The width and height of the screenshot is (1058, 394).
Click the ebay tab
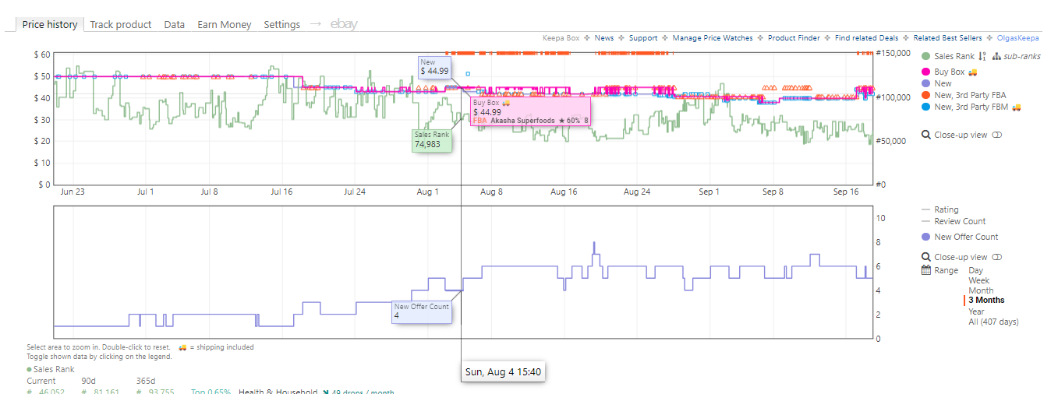[x=344, y=24]
